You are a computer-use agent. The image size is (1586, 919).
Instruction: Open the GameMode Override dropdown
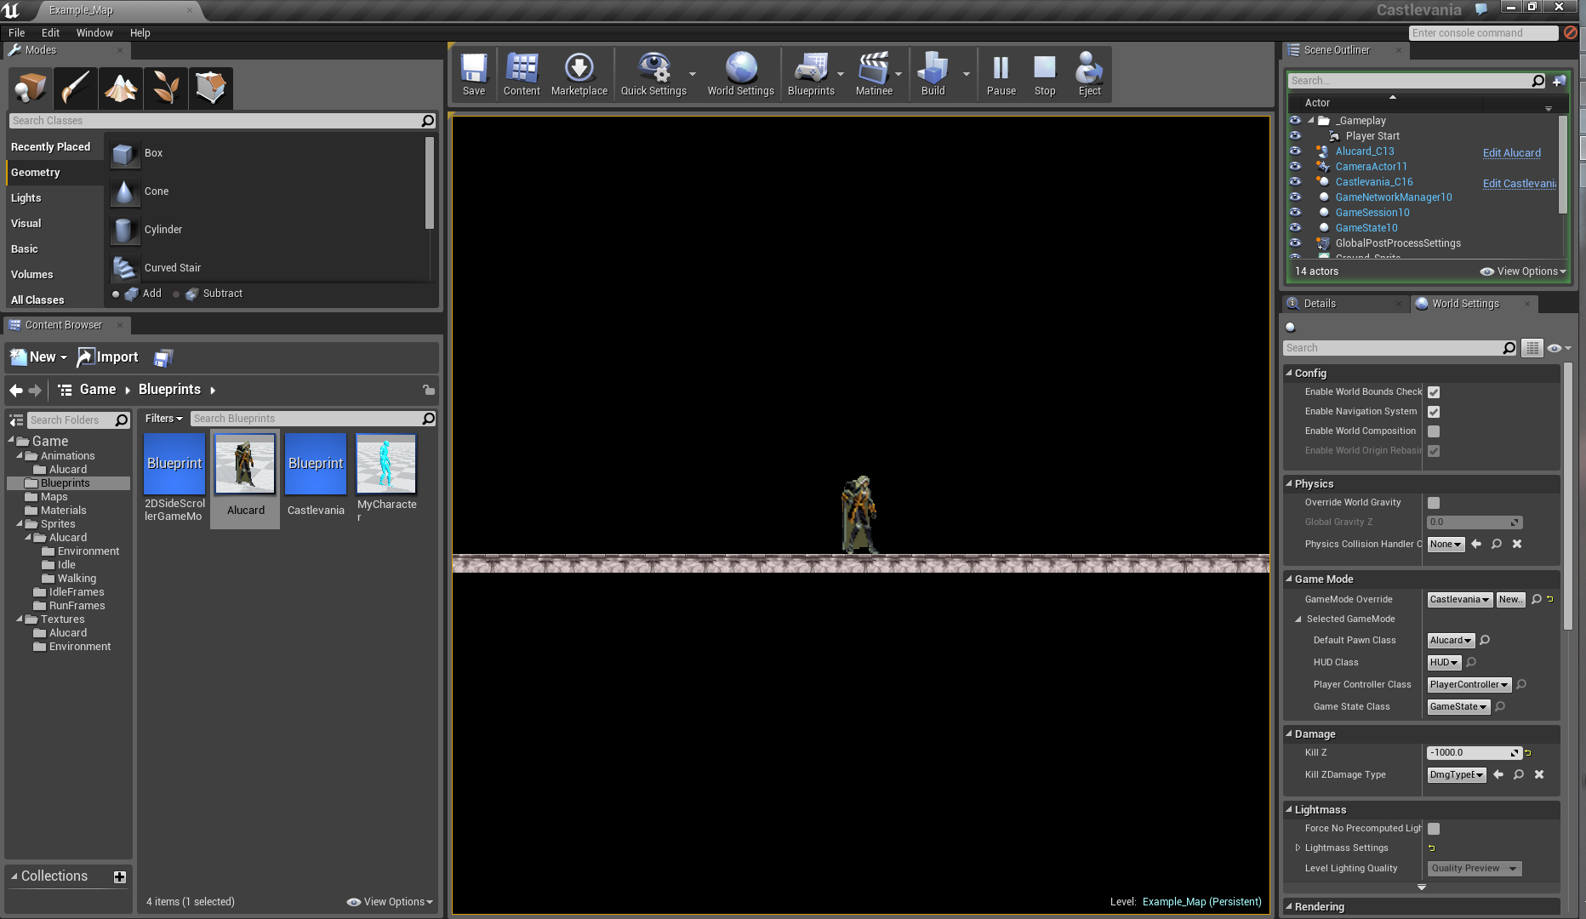click(x=1459, y=600)
